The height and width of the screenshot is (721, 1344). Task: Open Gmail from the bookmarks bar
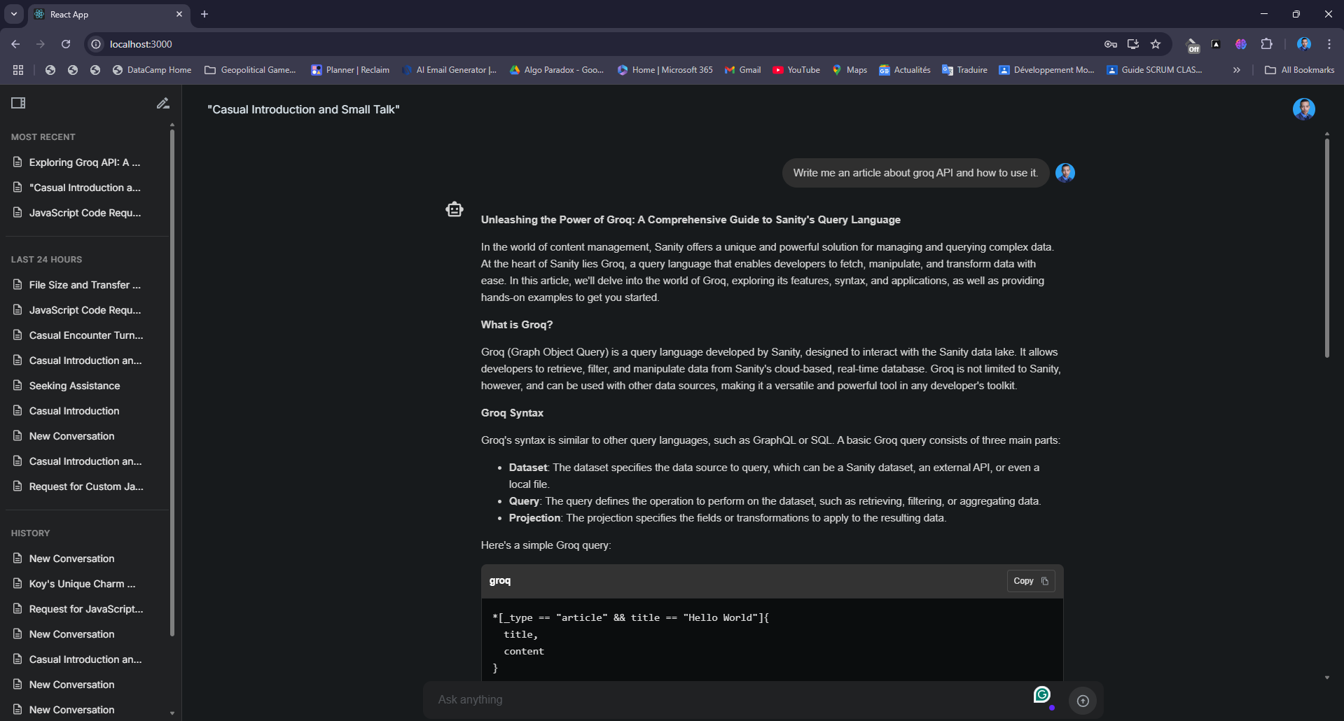(742, 69)
